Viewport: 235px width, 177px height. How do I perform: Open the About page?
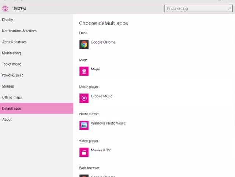pyautogui.click(x=37, y=119)
